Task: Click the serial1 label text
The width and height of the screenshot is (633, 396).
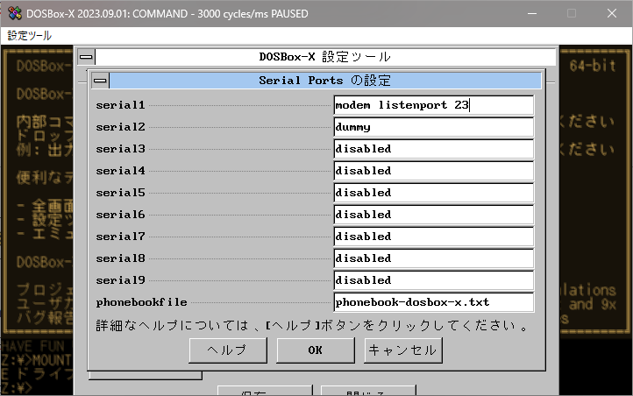Action: [x=120, y=105]
